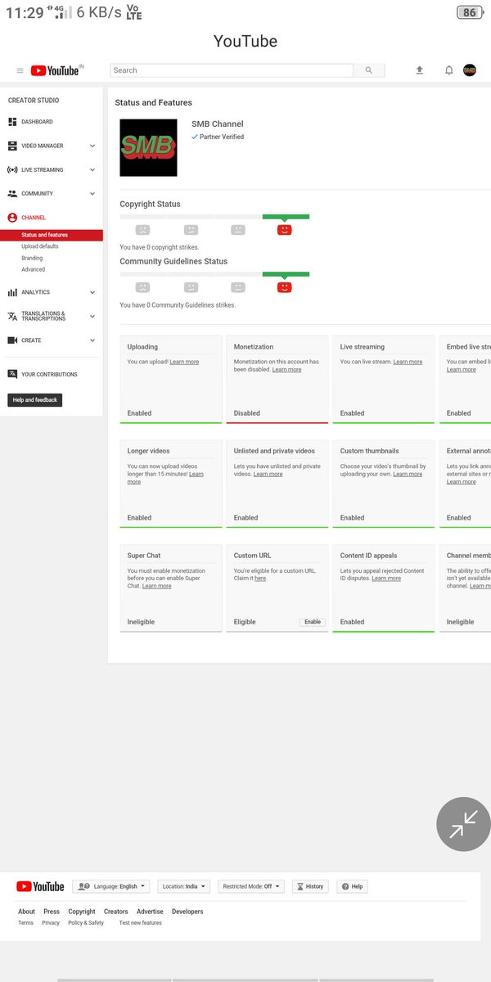491x982 pixels.
Task: Open the hamburger guide menu
Action: (20, 71)
